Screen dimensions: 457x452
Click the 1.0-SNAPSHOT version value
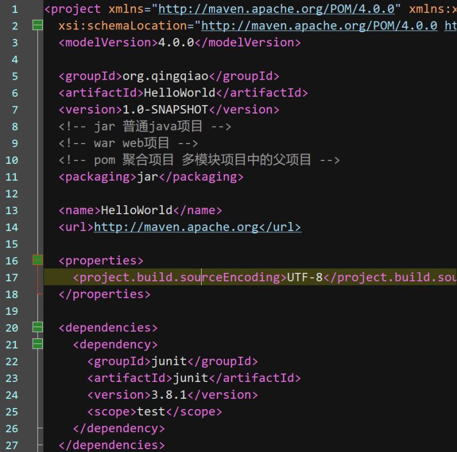tap(166, 110)
